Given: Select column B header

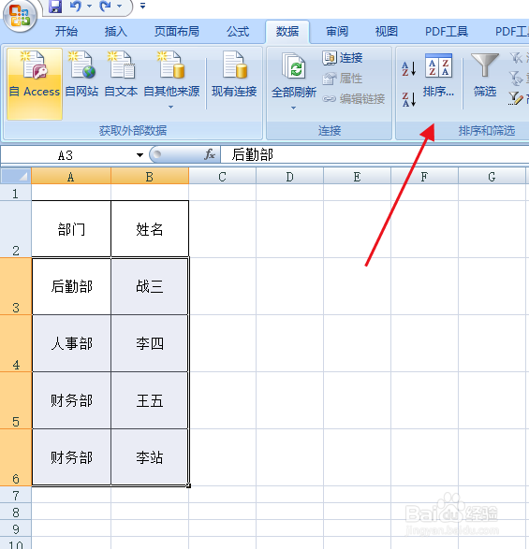Looking at the screenshot, I should click(x=150, y=177).
